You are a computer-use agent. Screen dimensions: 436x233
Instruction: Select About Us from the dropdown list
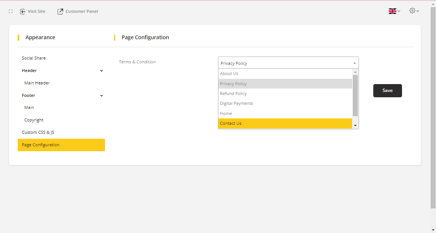click(229, 74)
